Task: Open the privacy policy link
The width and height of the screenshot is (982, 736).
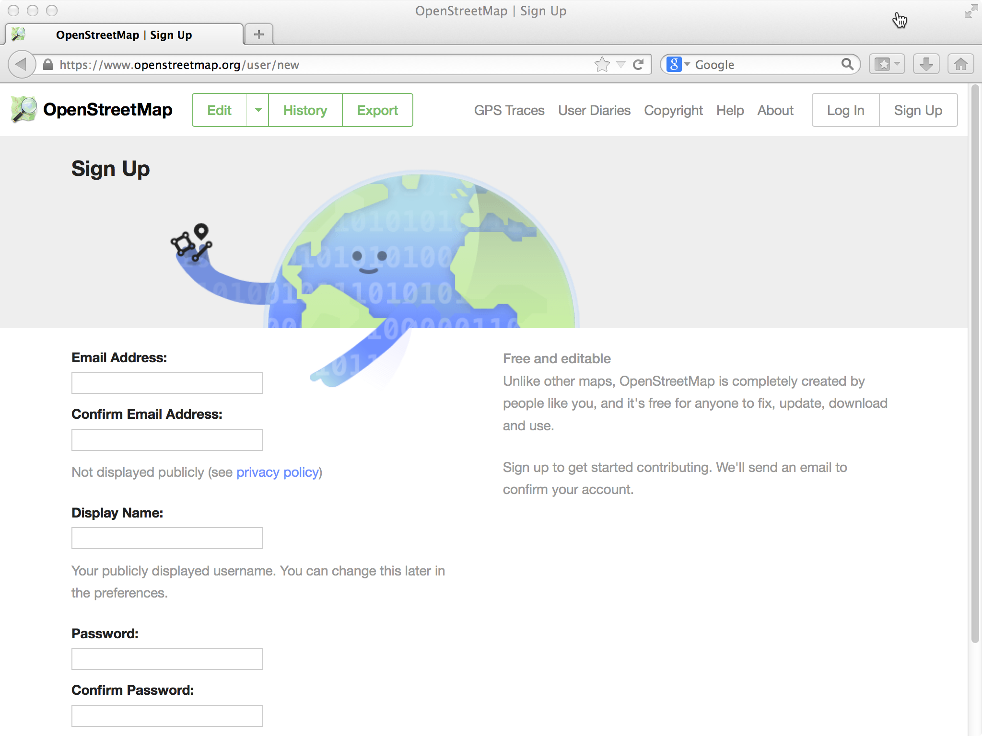Action: coord(278,472)
